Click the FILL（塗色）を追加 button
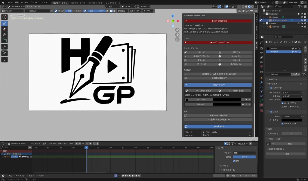 235,91
